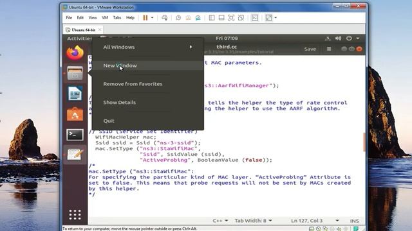Expand the stretch guest dropdown arrow

[x=276, y=17]
